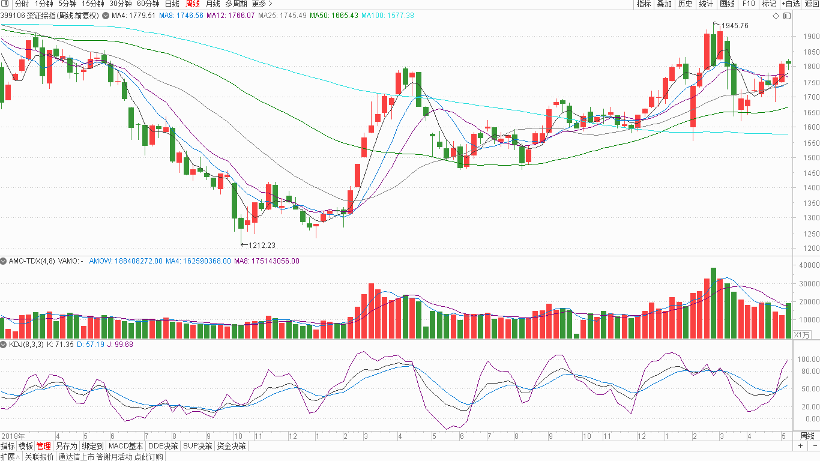
Task: Switch to 日线 daily chart
Action: pyautogui.click(x=172, y=4)
